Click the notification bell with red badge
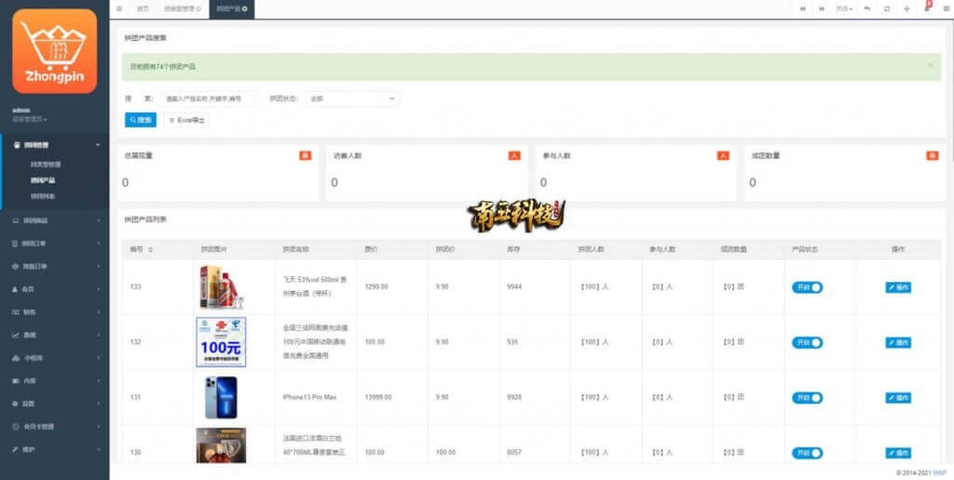The height and width of the screenshot is (480, 954). pos(927,8)
